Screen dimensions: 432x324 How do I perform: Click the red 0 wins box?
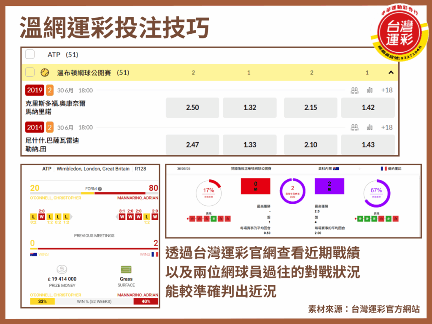255,186
